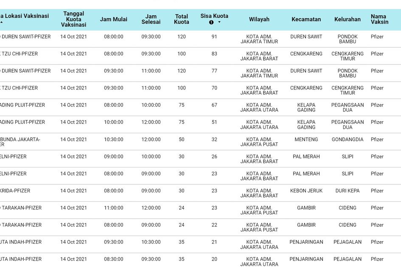Open the Sisa Kuota sort dropdown arrow
Viewport: 401px width, 267px height.
[219, 22]
